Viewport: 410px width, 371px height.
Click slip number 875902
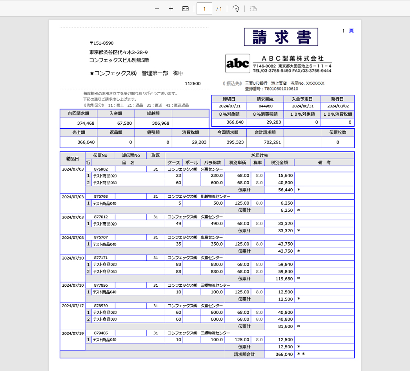[x=101, y=169]
